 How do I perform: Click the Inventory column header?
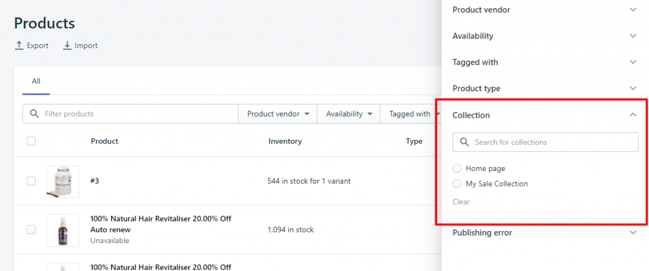click(x=285, y=141)
